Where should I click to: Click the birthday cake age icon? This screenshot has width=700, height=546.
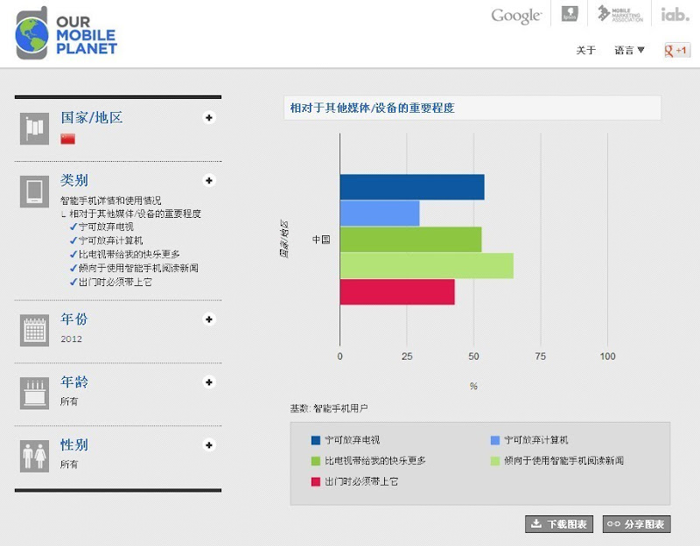(x=34, y=393)
